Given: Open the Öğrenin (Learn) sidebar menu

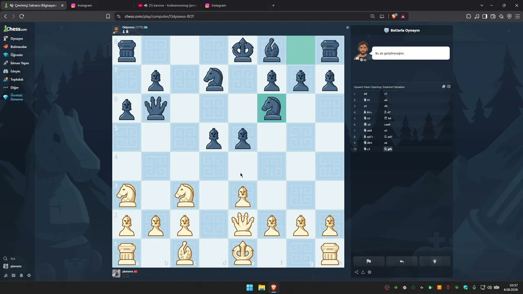Looking at the screenshot, I should point(13,55).
